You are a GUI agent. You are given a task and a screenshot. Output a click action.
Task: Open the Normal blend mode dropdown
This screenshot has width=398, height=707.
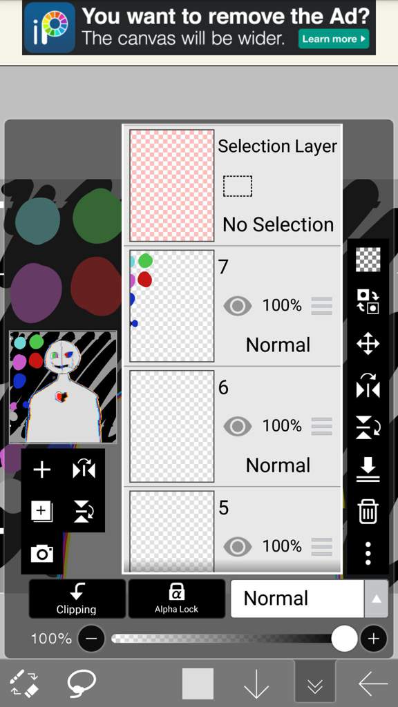[297, 599]
